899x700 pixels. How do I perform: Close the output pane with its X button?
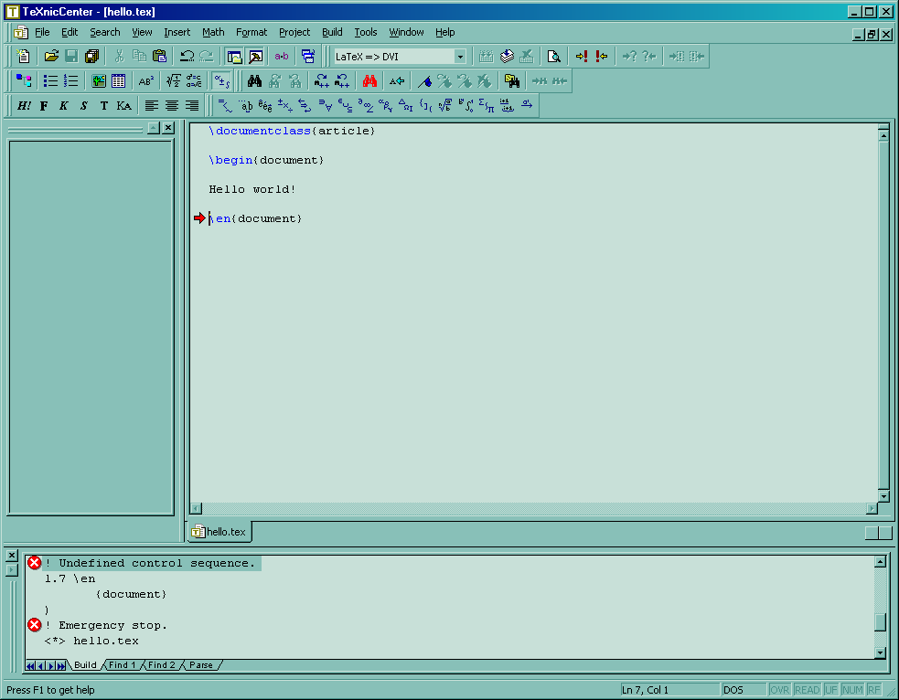coord(12,556)
